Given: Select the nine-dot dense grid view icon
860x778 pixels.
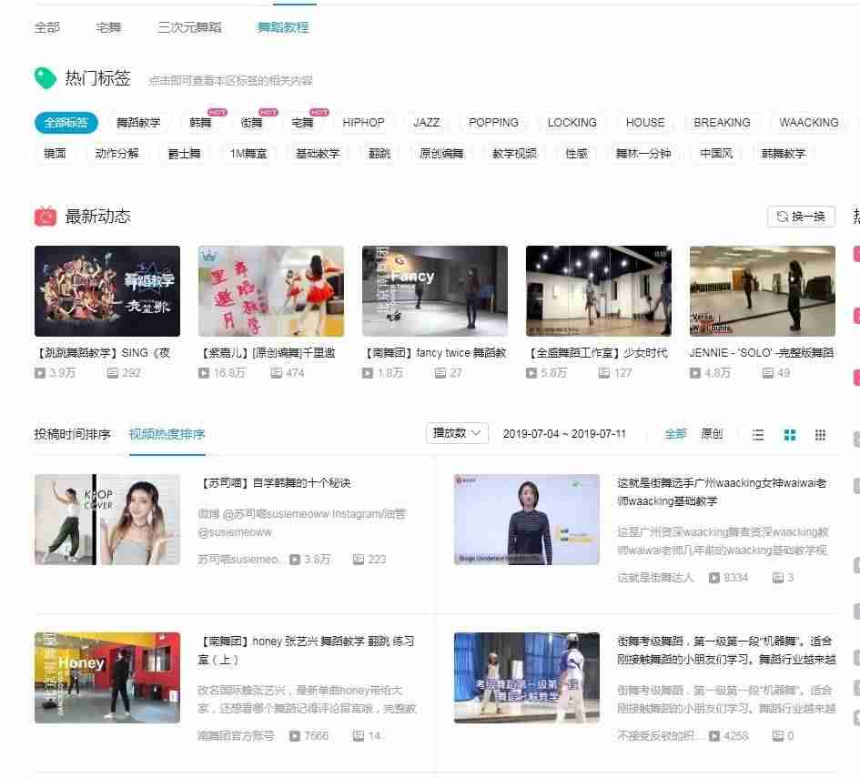Looking at the screenshot, I should pos(820,435).
